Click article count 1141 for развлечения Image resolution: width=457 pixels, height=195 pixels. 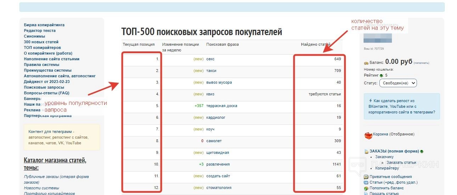337,165
